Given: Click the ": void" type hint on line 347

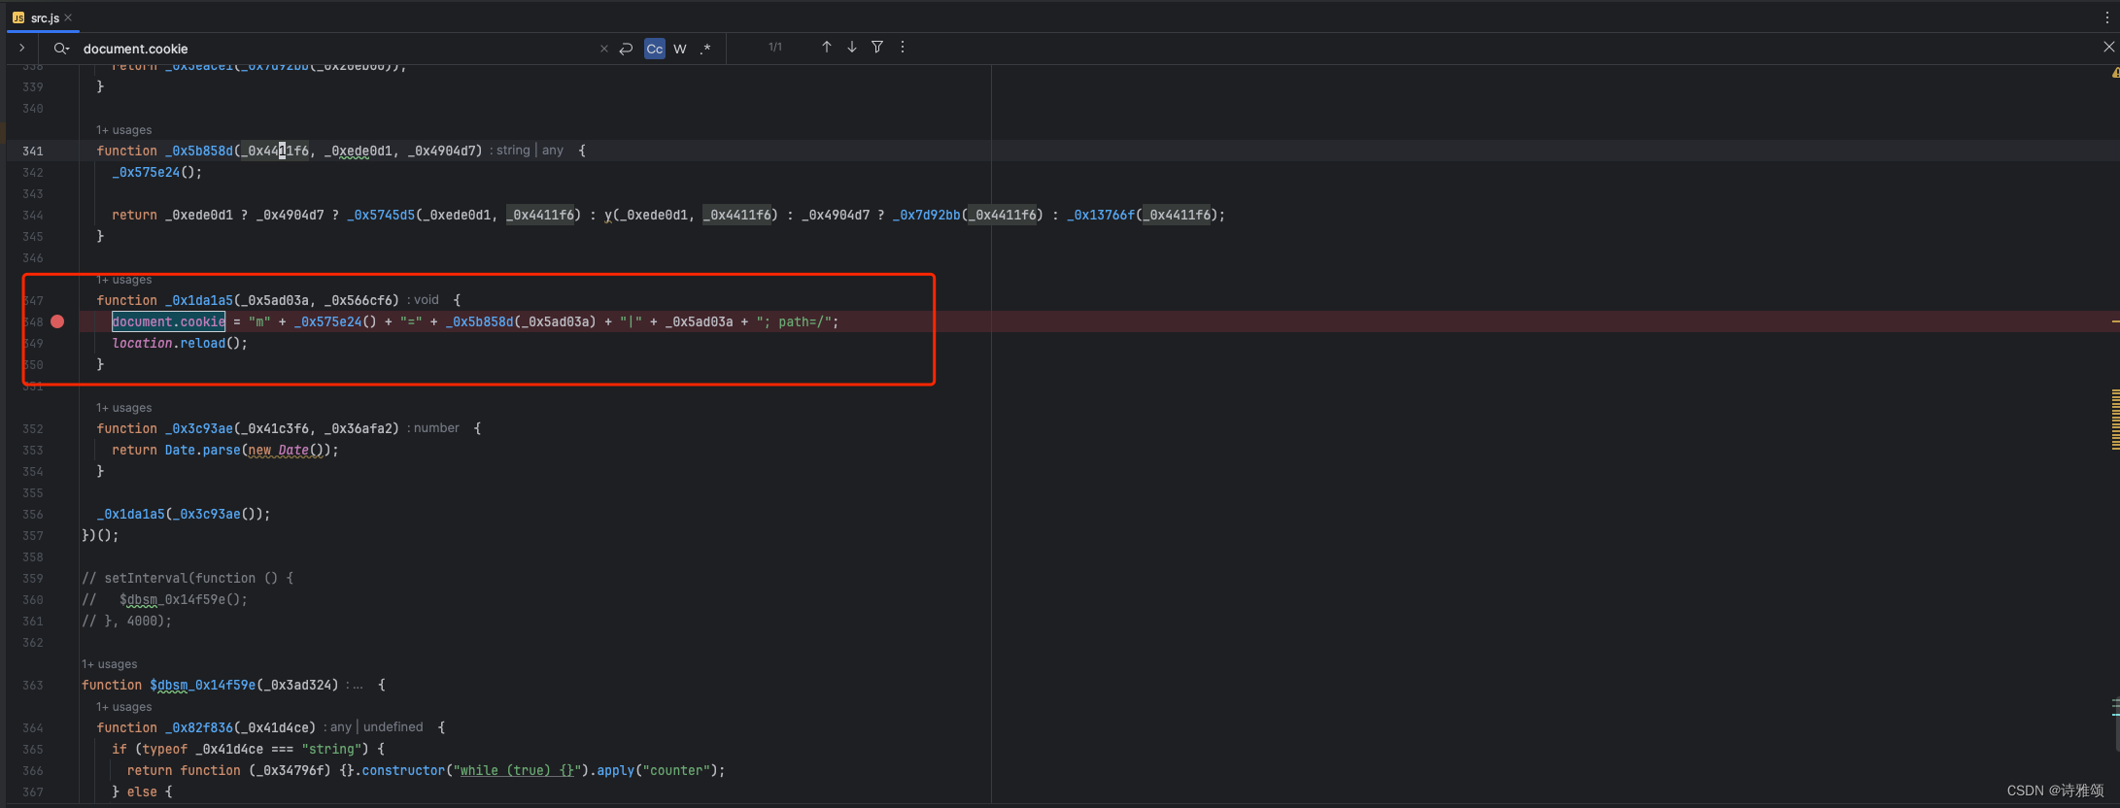Looking at the screenshot, I should click(424, 300).
